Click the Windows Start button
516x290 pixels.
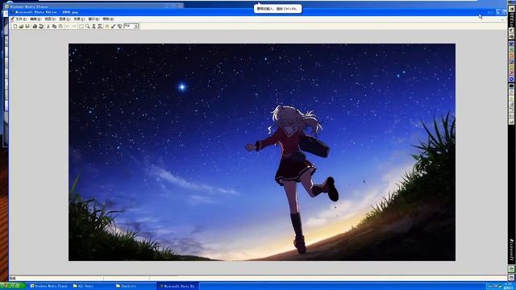tap(13, 286)
